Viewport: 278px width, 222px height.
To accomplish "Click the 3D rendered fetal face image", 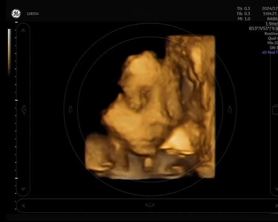I will (x=150, y=107).
